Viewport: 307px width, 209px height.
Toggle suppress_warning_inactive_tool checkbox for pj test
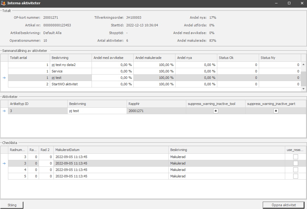[215, 111]
